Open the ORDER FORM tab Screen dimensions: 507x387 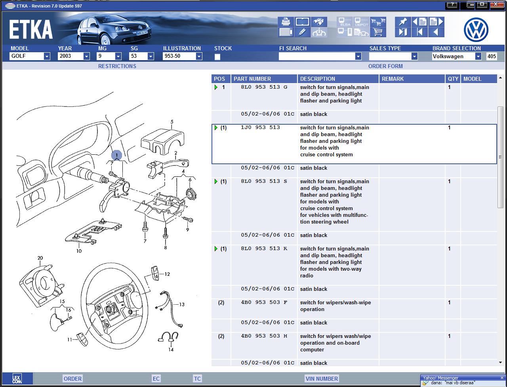(385, 66)
